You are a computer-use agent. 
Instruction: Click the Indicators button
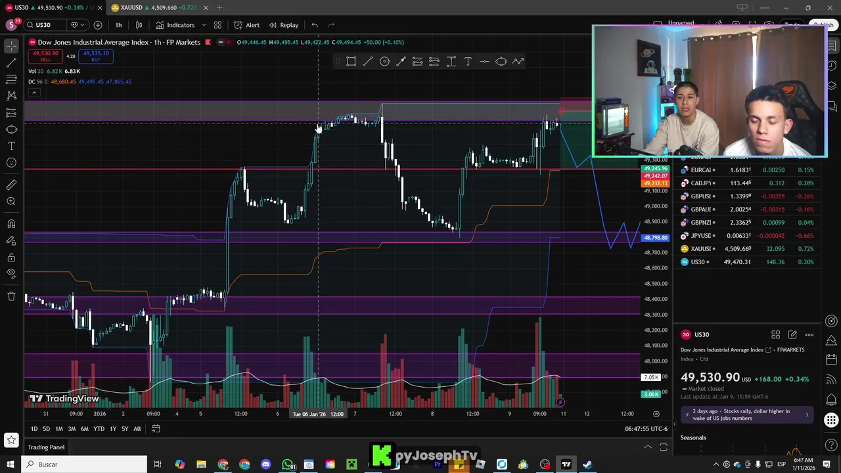click(x=175, y=25)
